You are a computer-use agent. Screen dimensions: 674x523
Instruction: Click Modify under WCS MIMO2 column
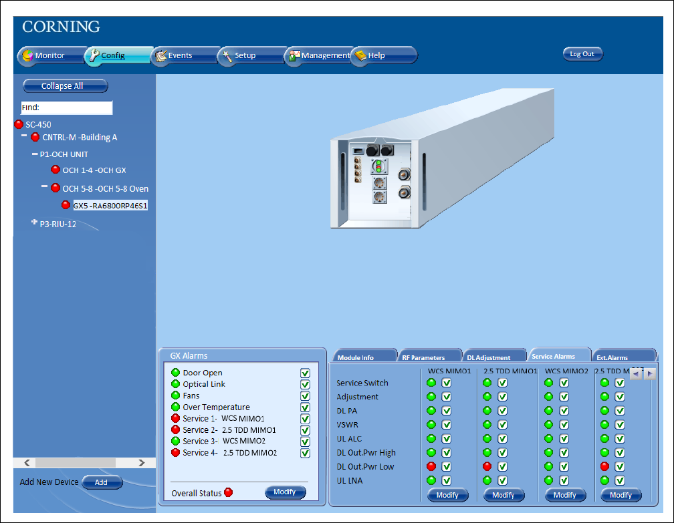tap(565, 495)
